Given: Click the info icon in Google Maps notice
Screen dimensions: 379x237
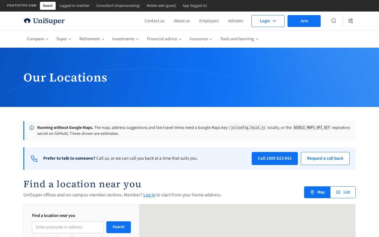Looking at the screenshot, I should [32, 128].
